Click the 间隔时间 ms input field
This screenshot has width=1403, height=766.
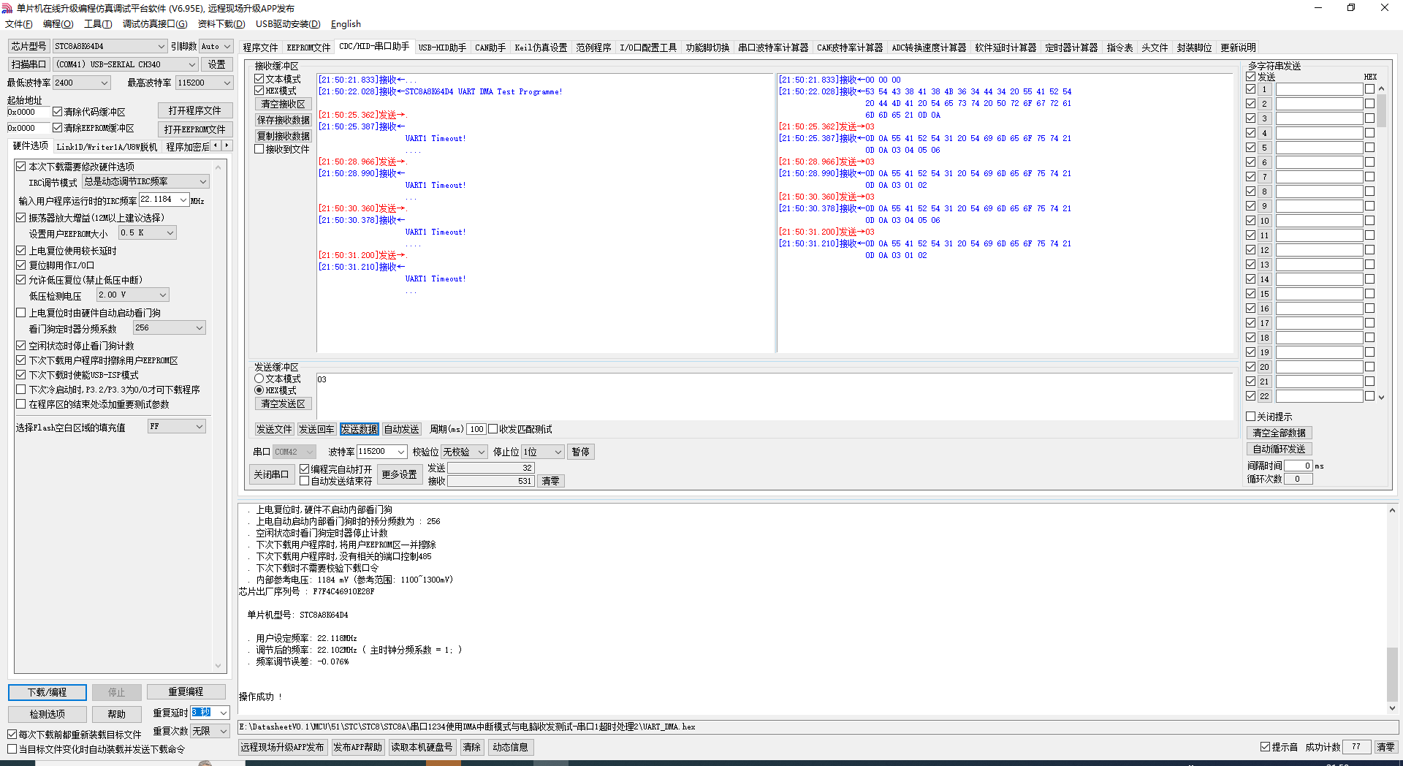[x=1299, y=466]
